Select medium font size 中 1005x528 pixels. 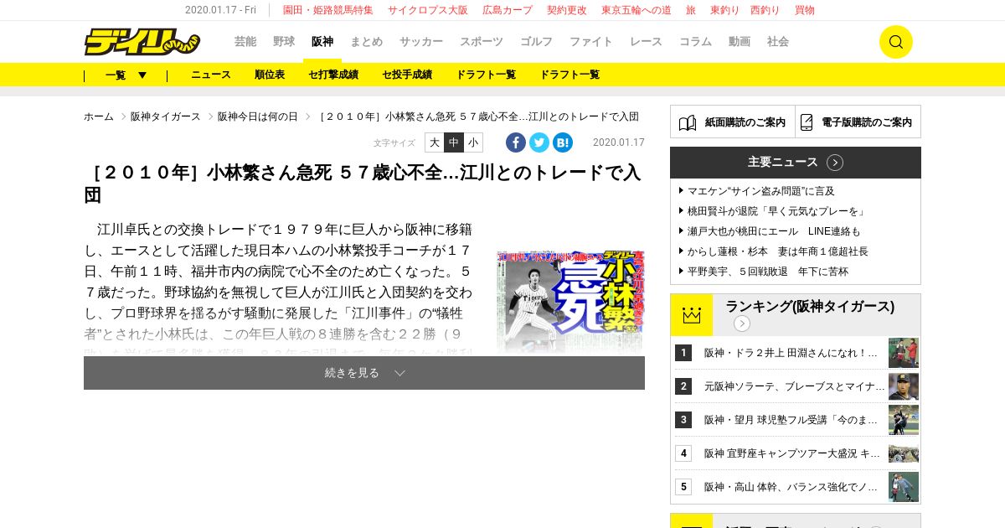[454, 142]
